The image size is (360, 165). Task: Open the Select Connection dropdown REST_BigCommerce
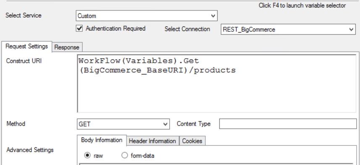(288, 29)
